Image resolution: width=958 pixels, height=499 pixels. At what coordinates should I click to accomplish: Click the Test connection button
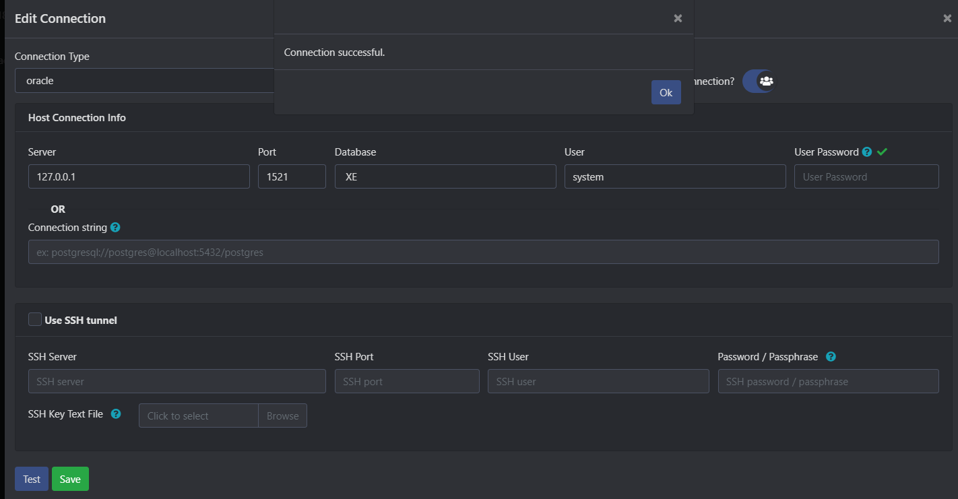pyautogui.click(x=32, y=479)
